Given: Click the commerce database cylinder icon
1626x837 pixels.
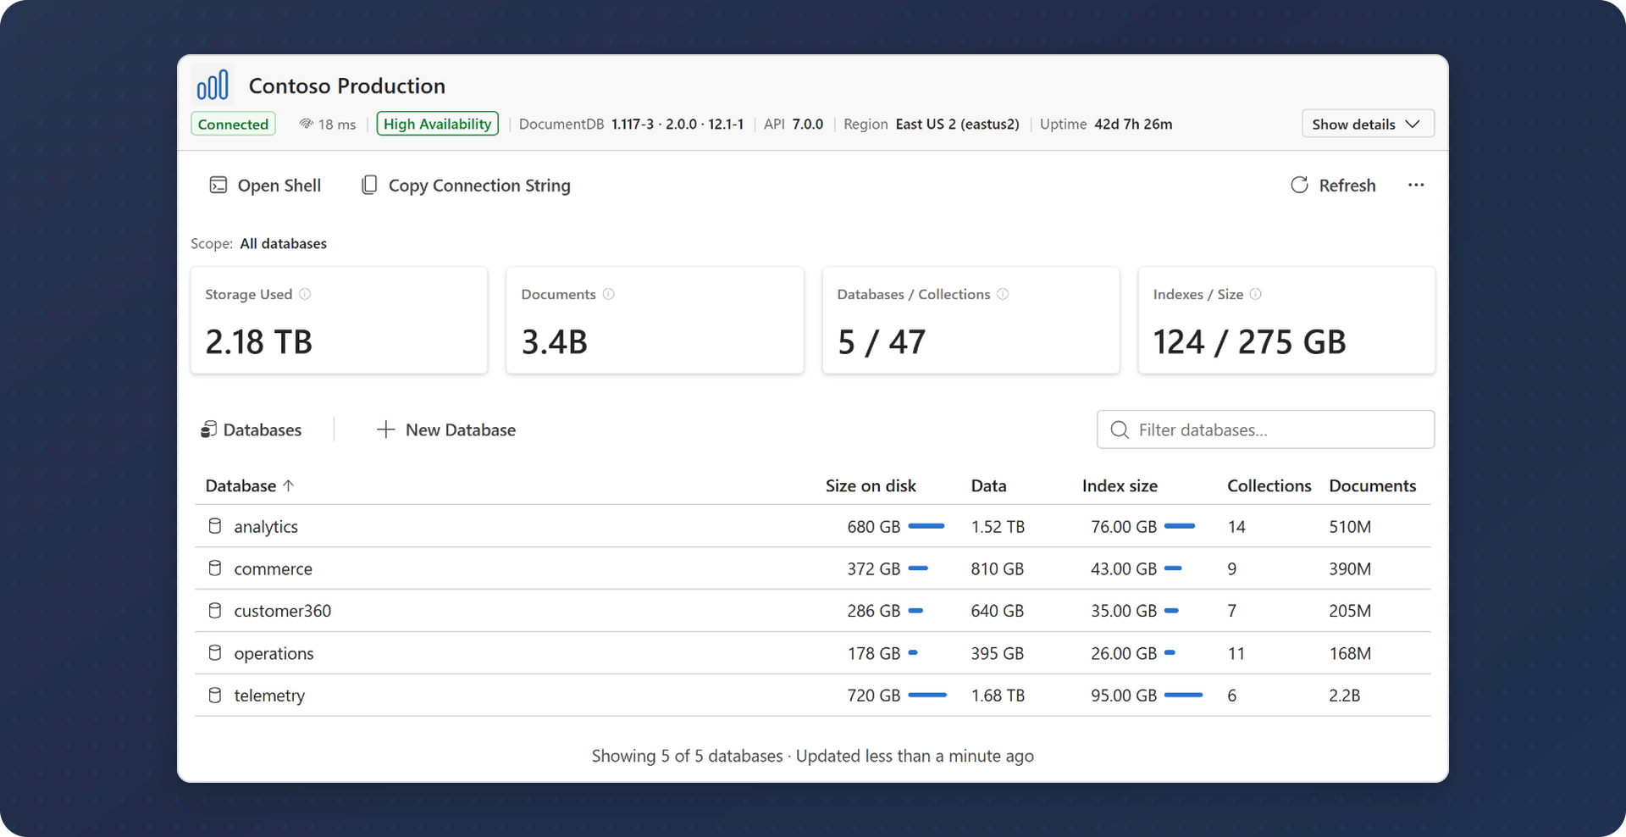Looking at the screenshot, I should pos(215,568).
